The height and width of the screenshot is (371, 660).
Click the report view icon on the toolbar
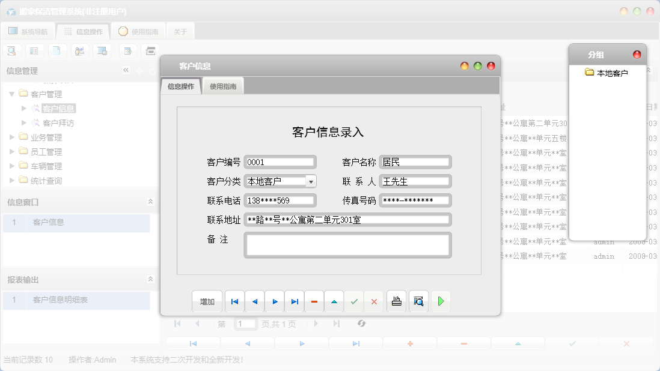click(x=34, y=50)
